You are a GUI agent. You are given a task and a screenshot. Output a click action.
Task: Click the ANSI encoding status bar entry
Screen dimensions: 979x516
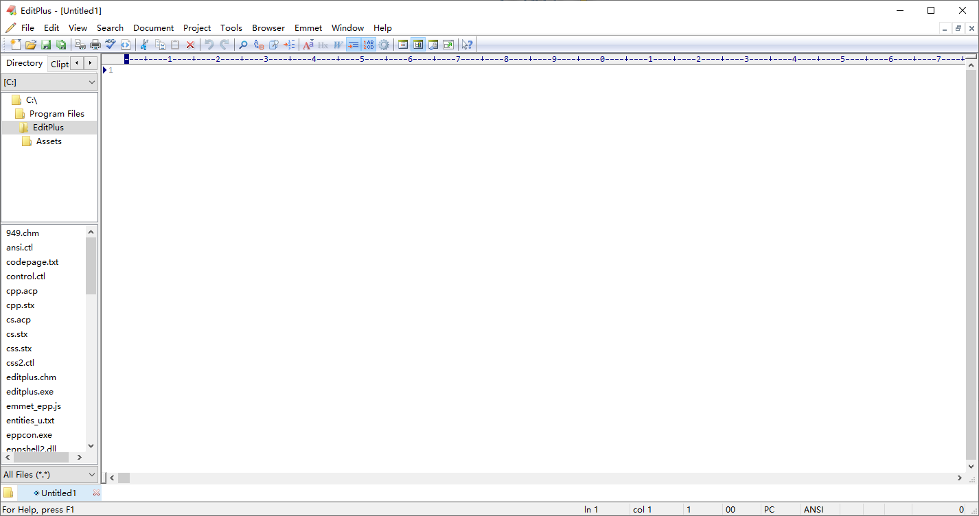click(814, 510)
